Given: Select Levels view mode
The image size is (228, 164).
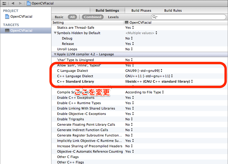Looking at the screenshot, I should [x=113, y=17].
